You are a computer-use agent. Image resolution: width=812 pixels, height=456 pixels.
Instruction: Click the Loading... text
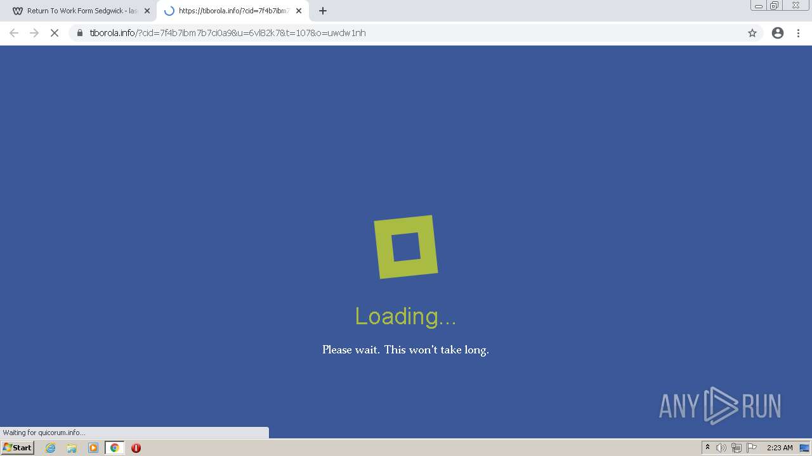pos(406,316)
